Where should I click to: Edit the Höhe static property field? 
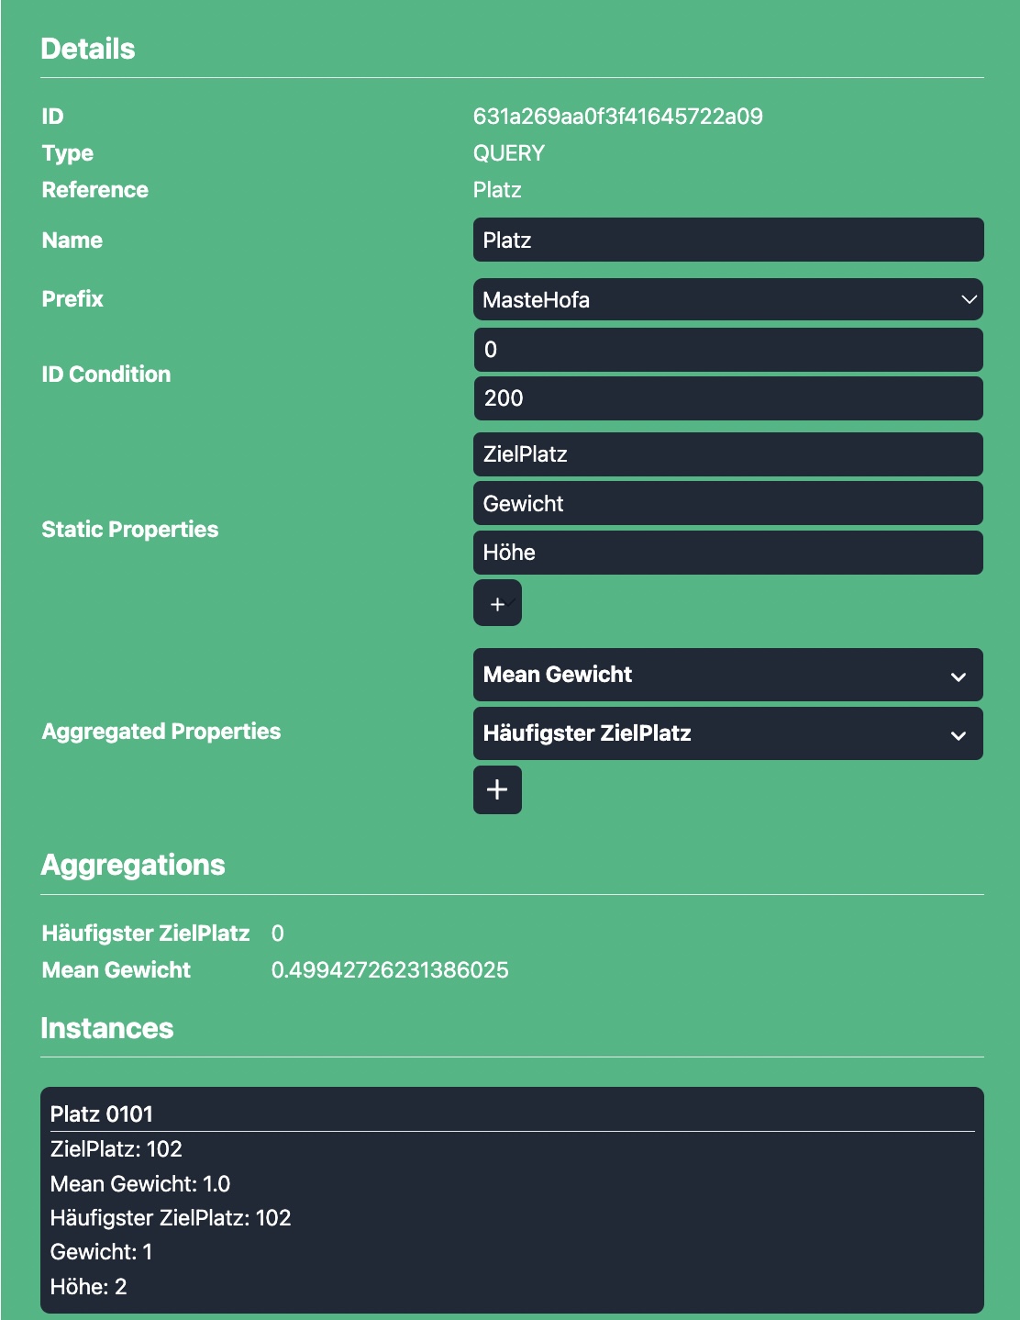[x=728, y=553]
